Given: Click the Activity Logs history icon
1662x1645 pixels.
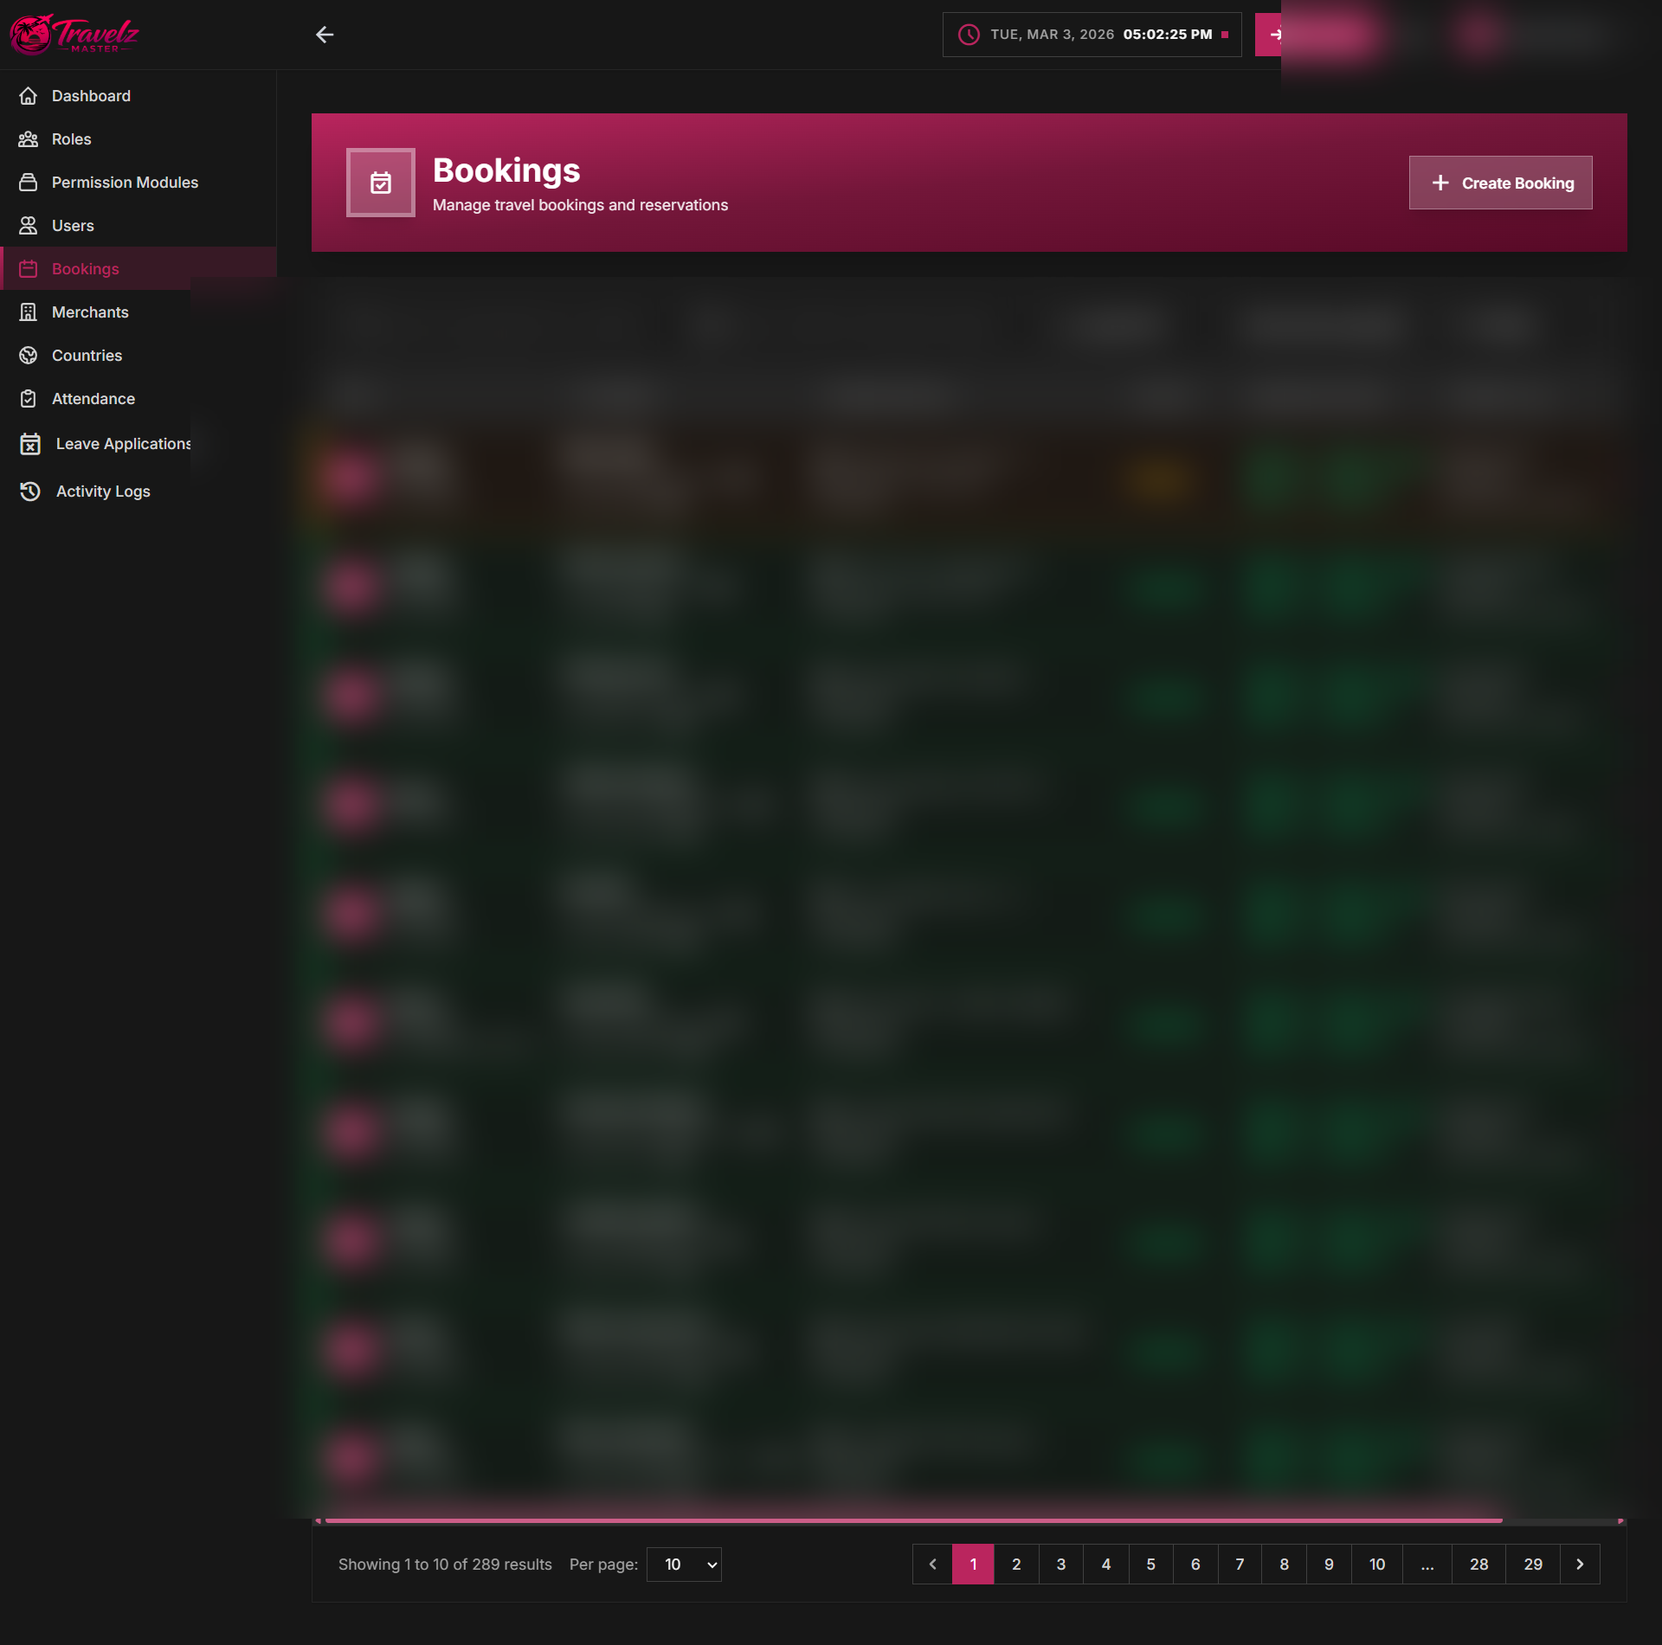Looking at the screenshot, I should [30, 492].
